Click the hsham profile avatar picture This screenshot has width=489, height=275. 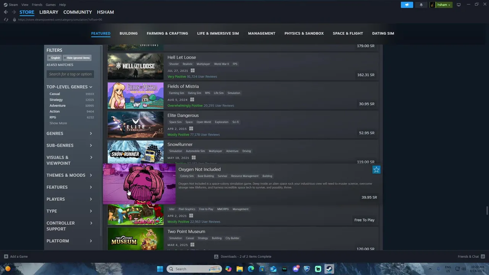pyautogui.click(x=433, y=5)
